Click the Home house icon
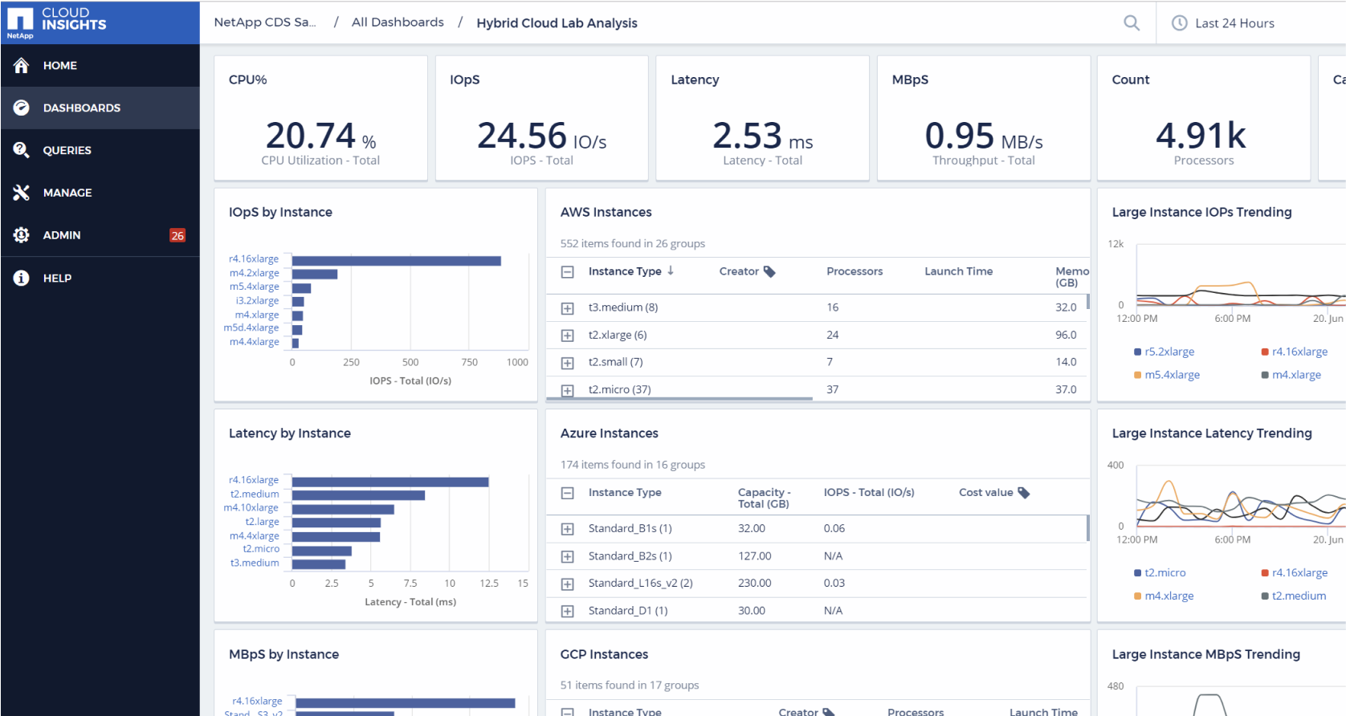This screenshot has width=1346, height=716. tap(22, 66)
